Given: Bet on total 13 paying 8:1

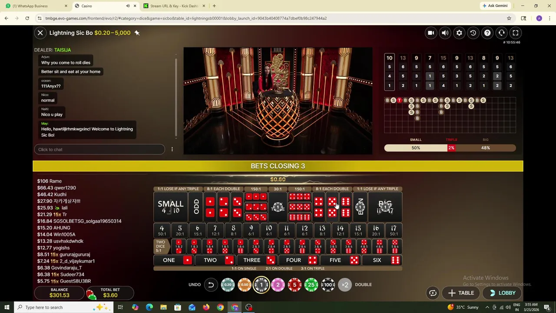Looking at the screenshot, I should coord(322,230).
